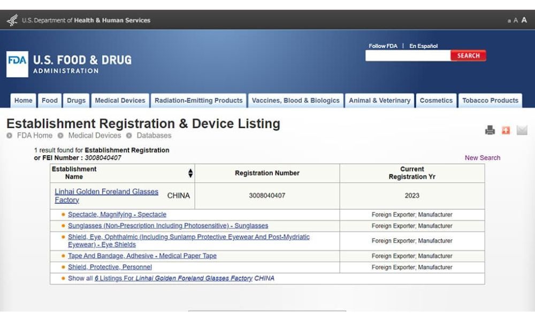Image resolution: width=535 pixels, height=321 pixels.
Task: Click the Current Registration Yr header
Action: point(412,173)
